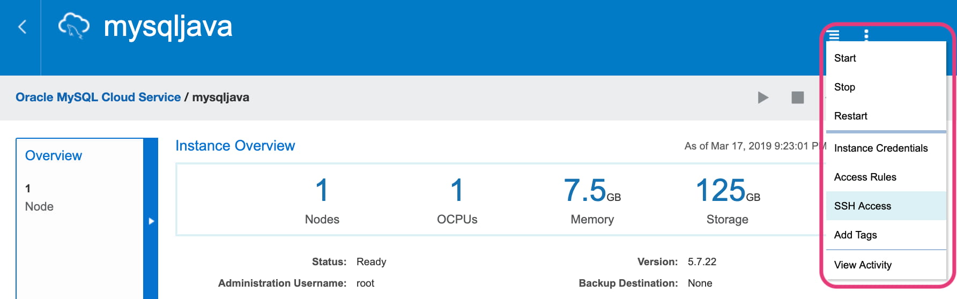Viewport: 957px width, 299px height.
Task: Open View Activity from menu
Action: tap(886, 265)
